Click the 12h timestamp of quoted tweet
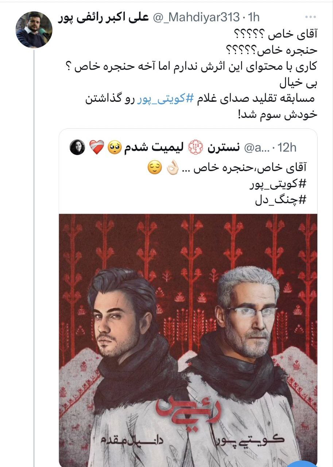Viewport: 333px width, 467px height. [286, 147]
